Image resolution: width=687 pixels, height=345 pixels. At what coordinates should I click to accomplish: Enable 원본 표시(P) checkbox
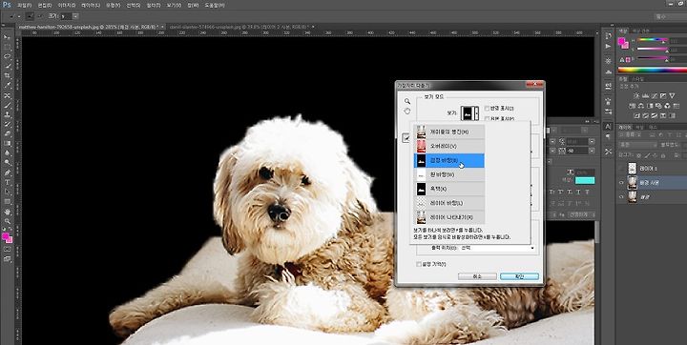487,118
